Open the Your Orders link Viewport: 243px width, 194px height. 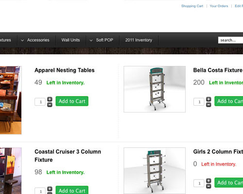(219, 6)
